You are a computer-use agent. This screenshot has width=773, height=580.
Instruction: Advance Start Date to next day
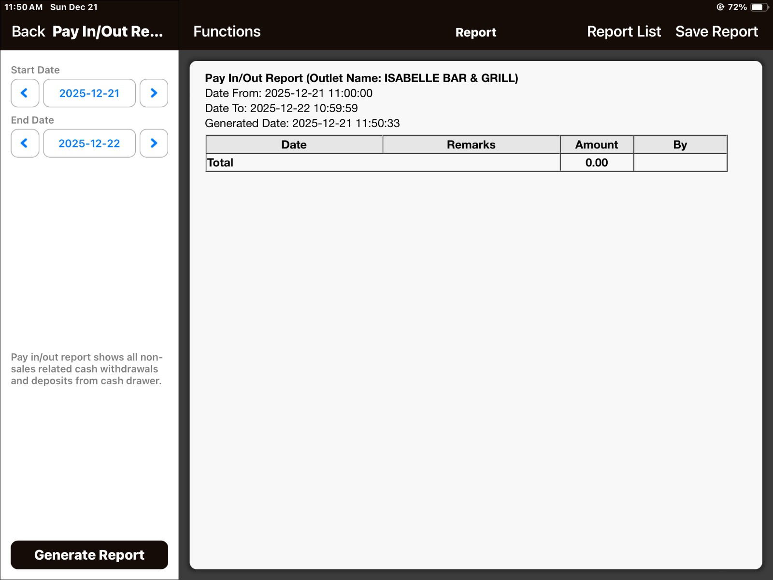(154, 93)
